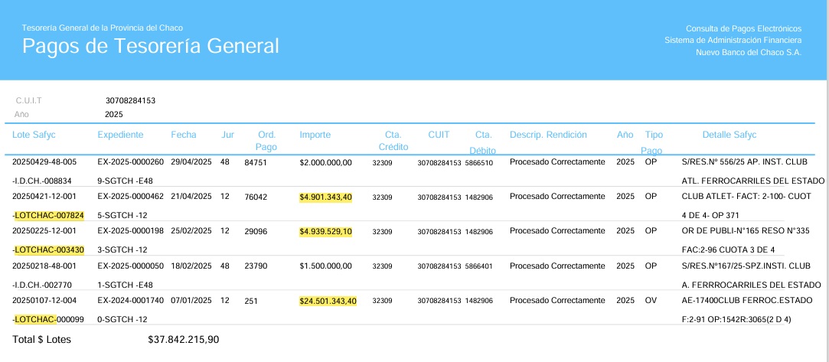Click the highlighted LOTCHAC-007824 lot code
This screenshot has width=829, height=362.
49,215
